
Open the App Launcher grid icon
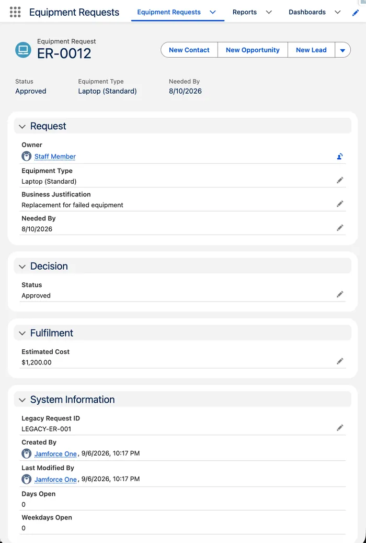[15, 12]
